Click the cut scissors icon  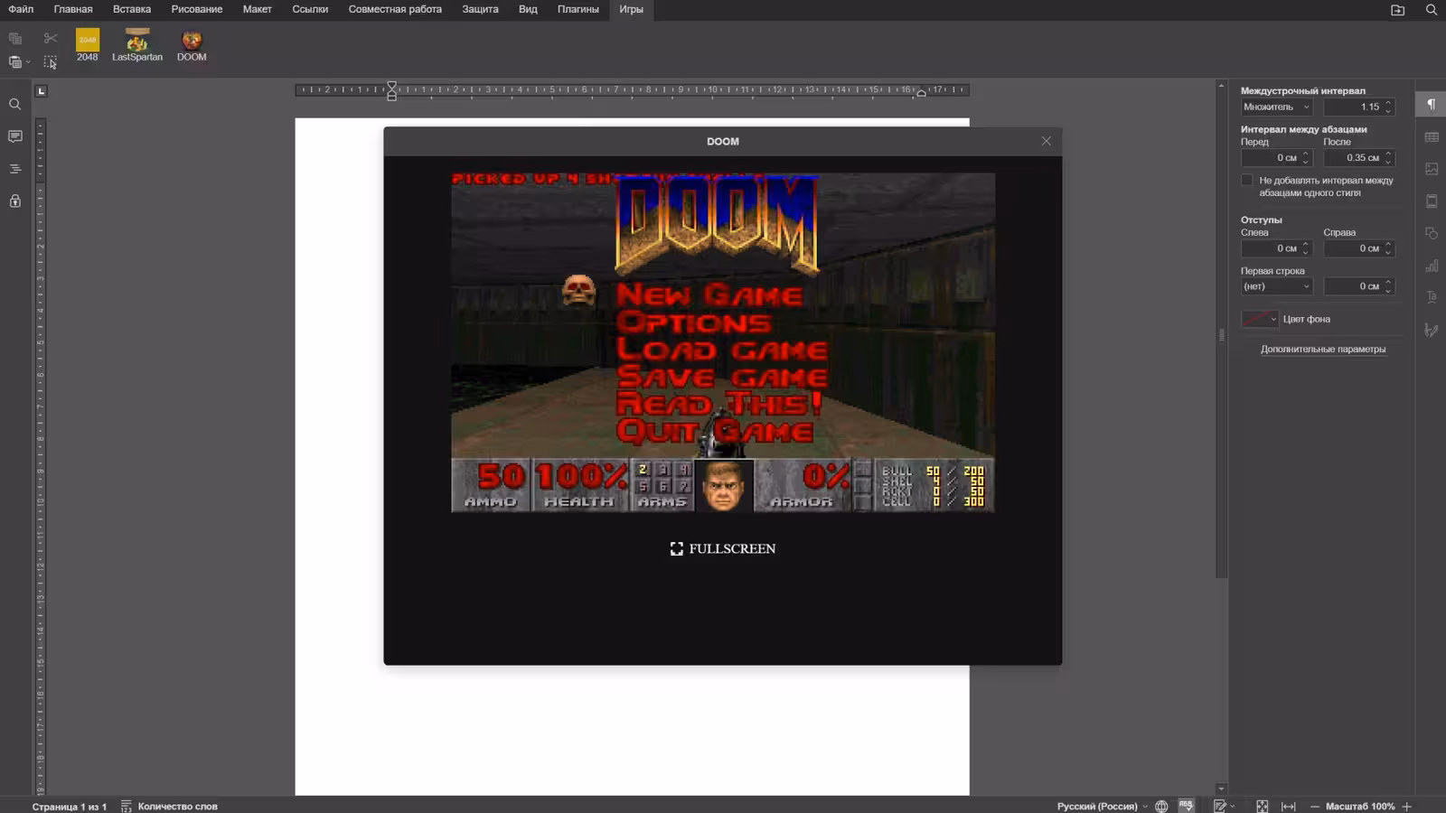(51, 38)
